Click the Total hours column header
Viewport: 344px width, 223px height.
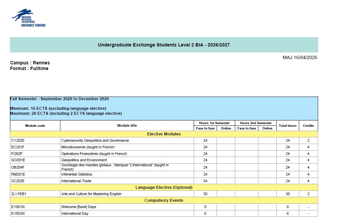coord(288,126)
